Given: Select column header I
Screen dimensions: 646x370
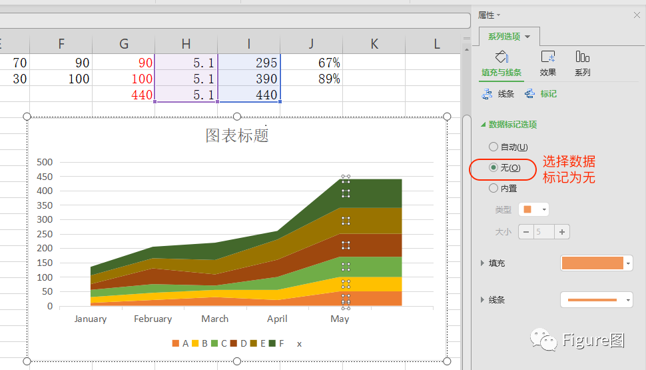Looking at the screenshot, I should [249, 44].
